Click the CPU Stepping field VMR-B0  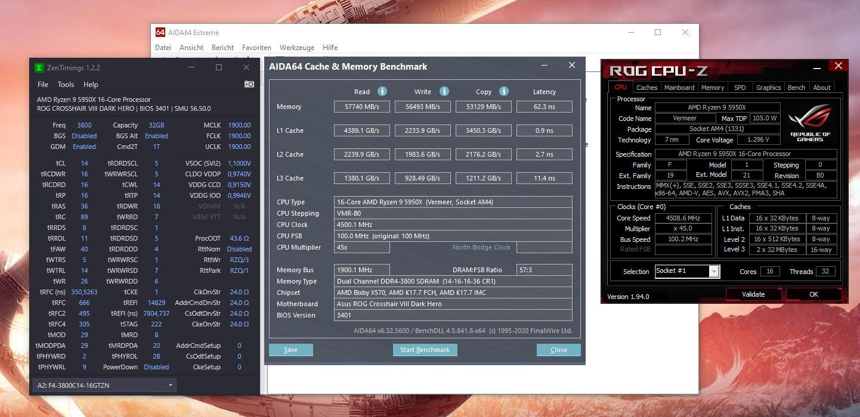coord(453,213)
